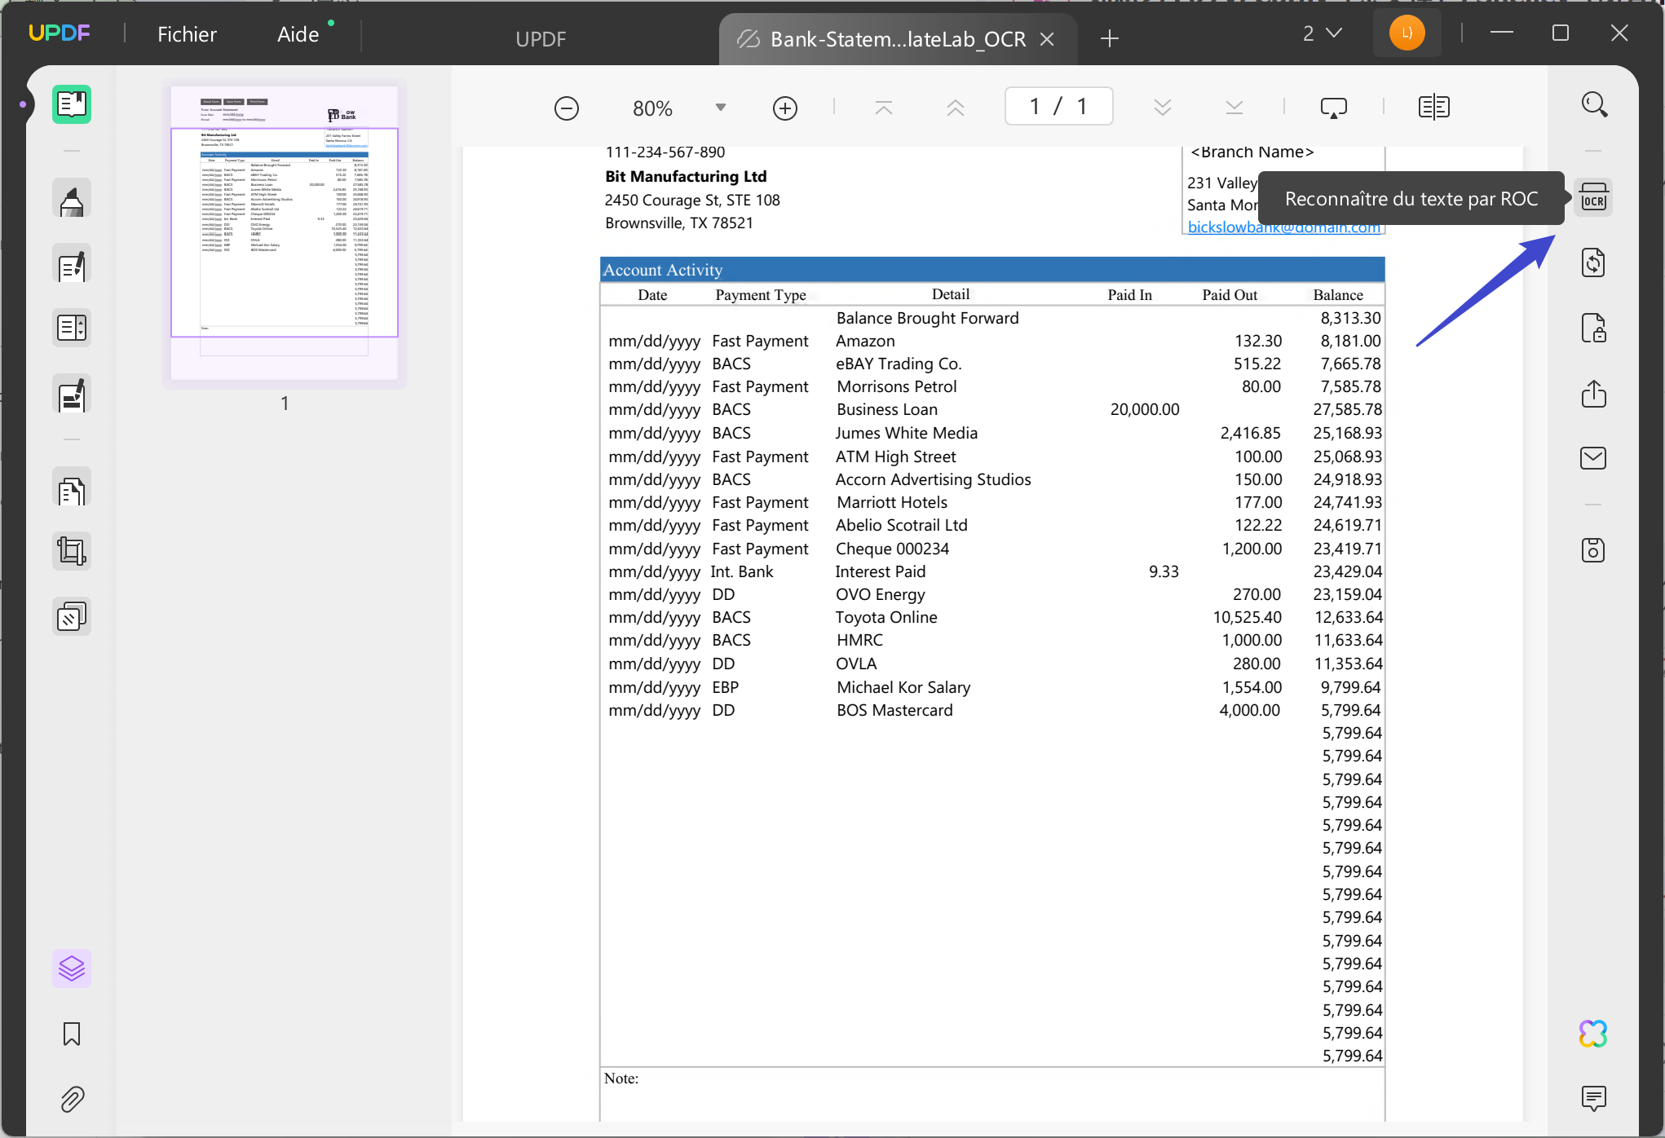This screenshot has width=1665, height=1138.
Task: Click the Michael Kor Salary entry
Action: (903, 688)
